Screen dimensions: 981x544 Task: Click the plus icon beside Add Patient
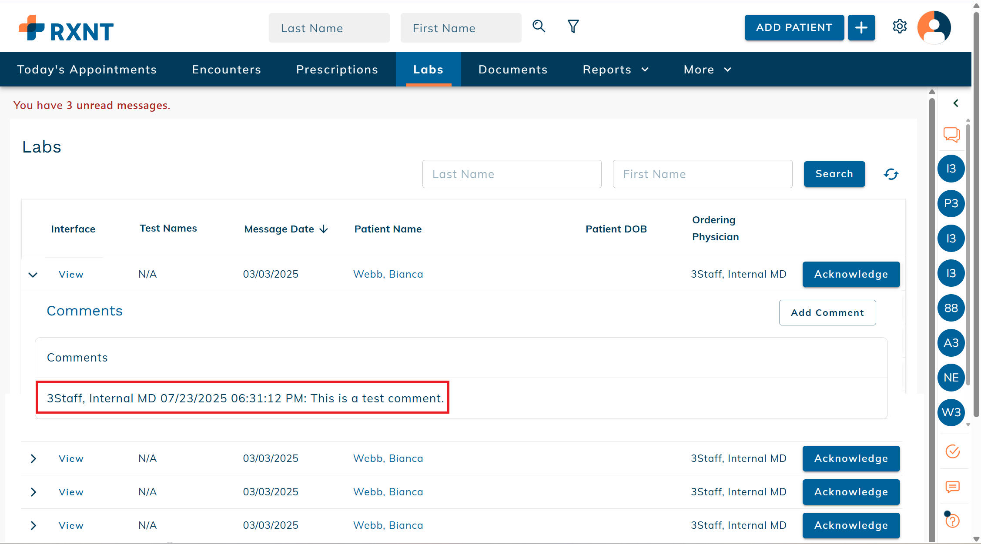[x=861, y=27]
